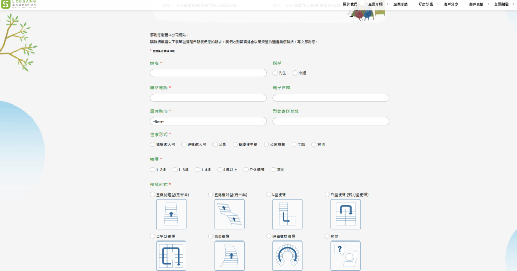This screenshot has height=271, width=517.
Task: Open 客戶分享 in the top menu
Action: tap(451, 4)
